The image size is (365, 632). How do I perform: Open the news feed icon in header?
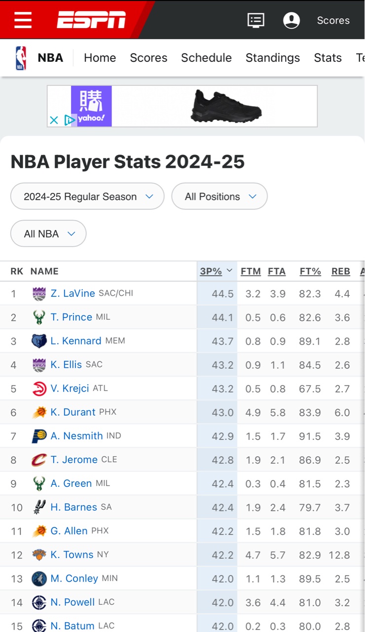tap(255, 20)
